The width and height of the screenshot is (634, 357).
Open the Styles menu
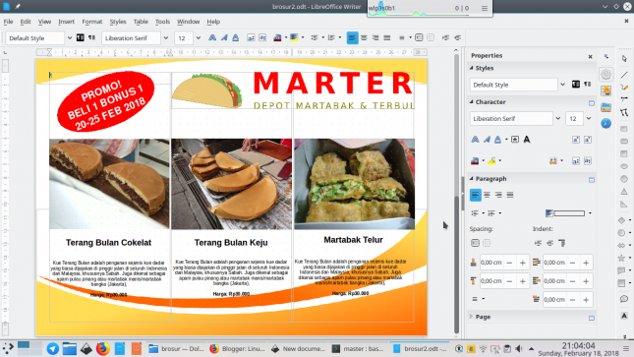(x=118, y=22)
